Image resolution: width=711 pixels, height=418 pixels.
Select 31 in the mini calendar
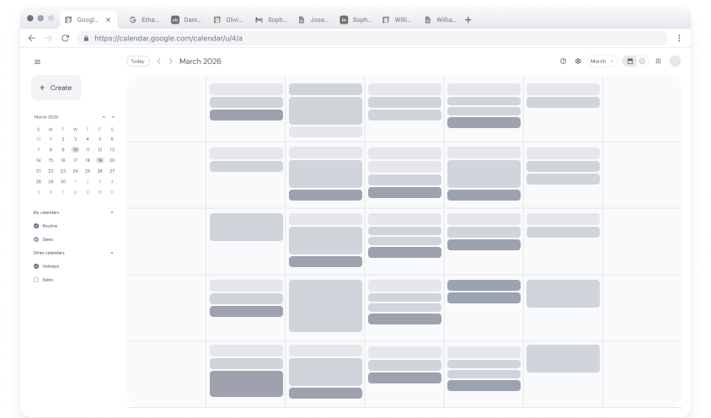pos(39,139)
